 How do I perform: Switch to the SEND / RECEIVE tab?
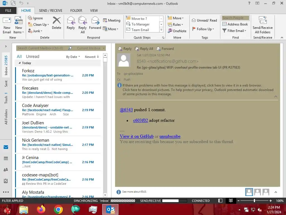[51, 10]
